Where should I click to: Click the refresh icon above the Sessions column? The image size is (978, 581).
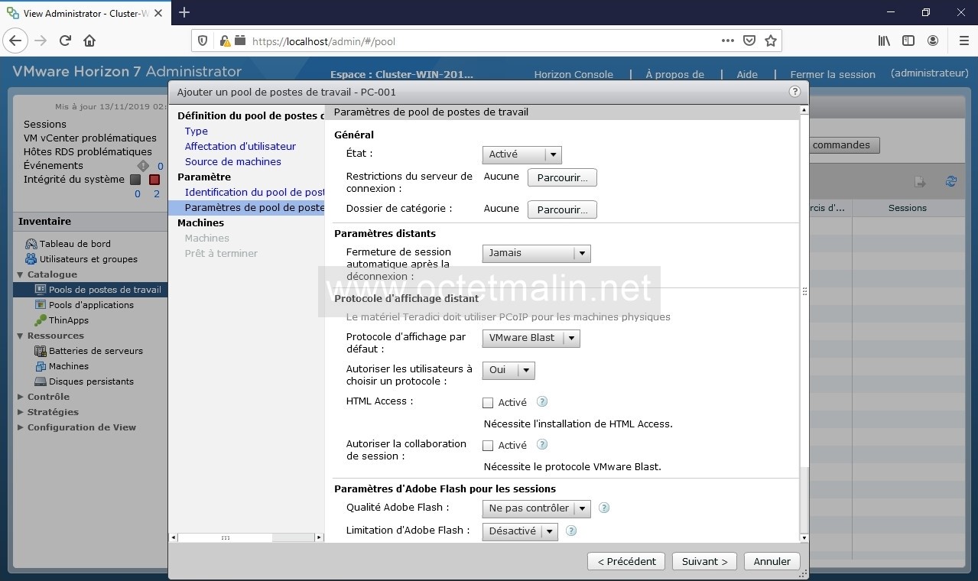pyautogui.click(x=951, y=181)
